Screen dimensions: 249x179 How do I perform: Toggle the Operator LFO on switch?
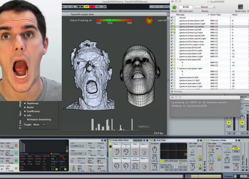point(72,146)
